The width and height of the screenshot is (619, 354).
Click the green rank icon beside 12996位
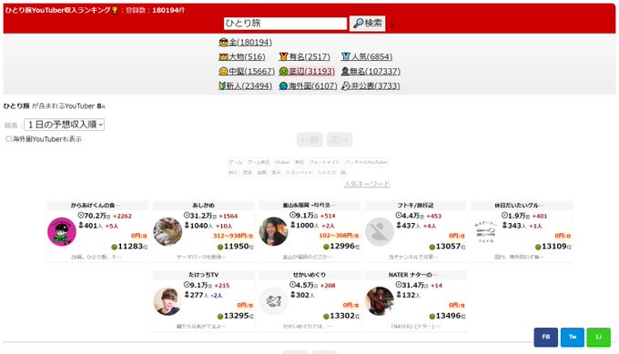click(326, 247)
